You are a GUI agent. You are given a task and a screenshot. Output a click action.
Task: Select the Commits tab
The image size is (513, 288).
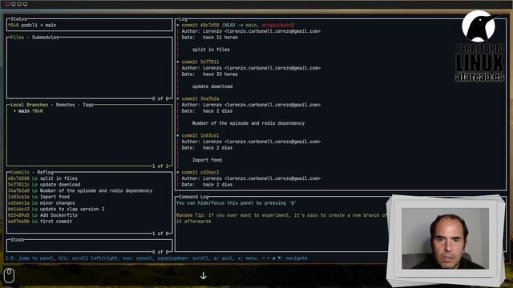[x=20, y=173]
